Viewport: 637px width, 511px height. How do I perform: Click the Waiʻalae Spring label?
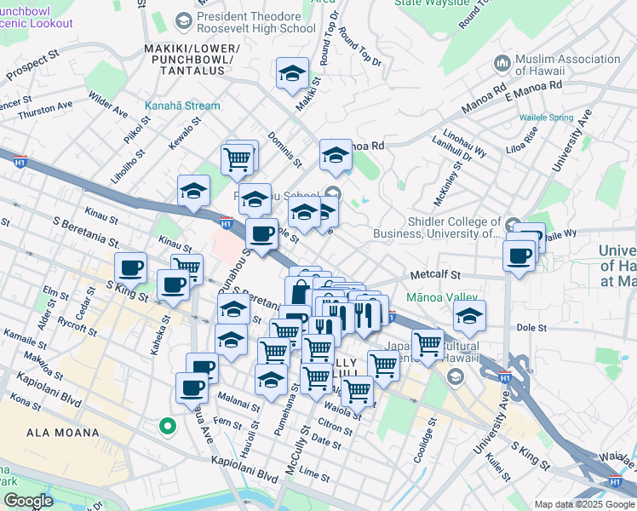[x=546, y=118]
